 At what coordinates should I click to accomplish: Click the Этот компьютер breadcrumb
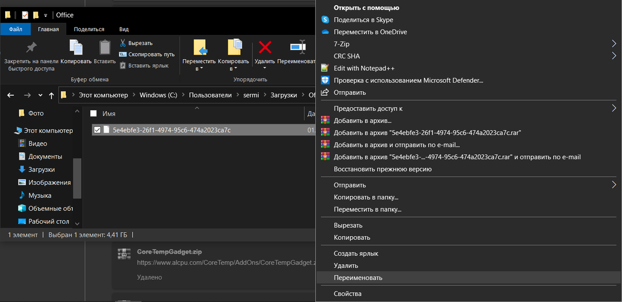103,95
